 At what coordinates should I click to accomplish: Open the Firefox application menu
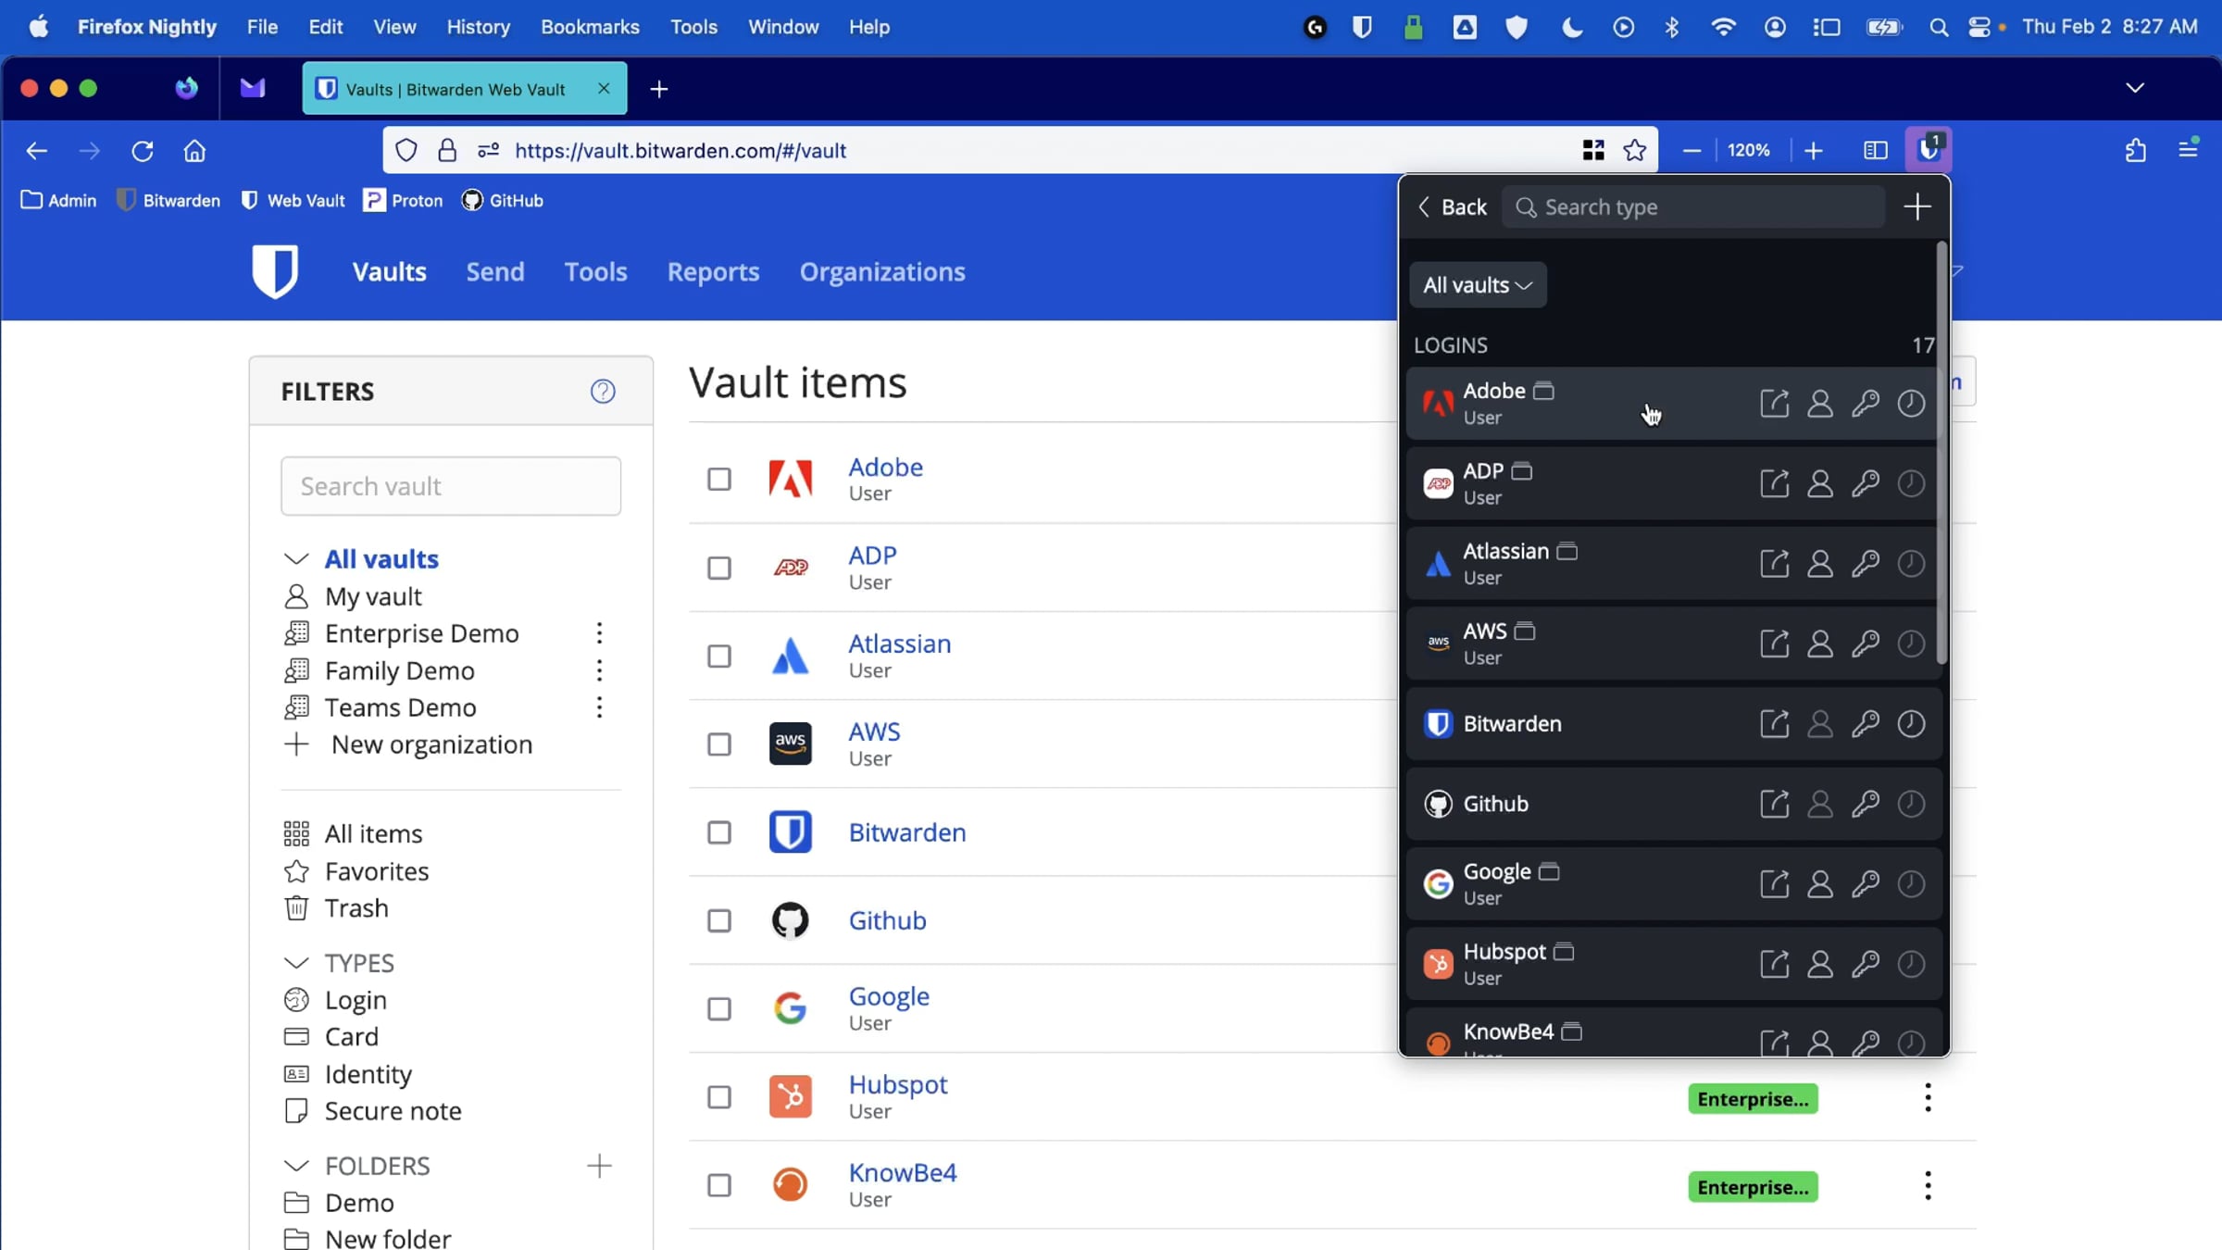tap(2189, 150)
